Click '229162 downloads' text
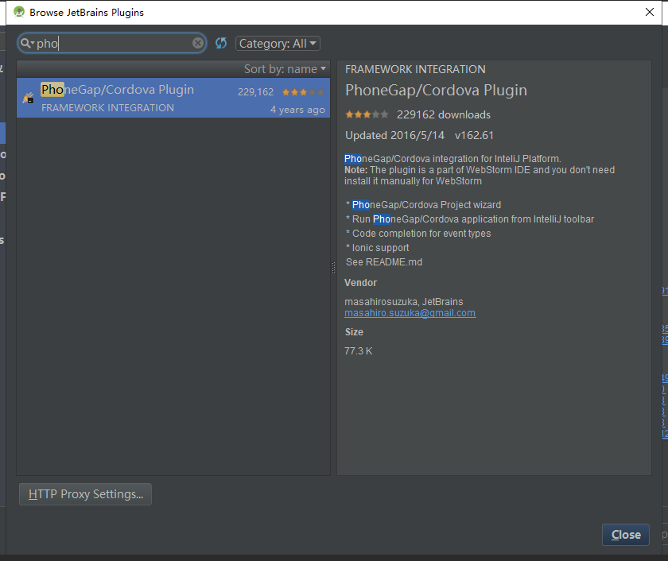The image size is (668, 561). click(x=444, y=115)
